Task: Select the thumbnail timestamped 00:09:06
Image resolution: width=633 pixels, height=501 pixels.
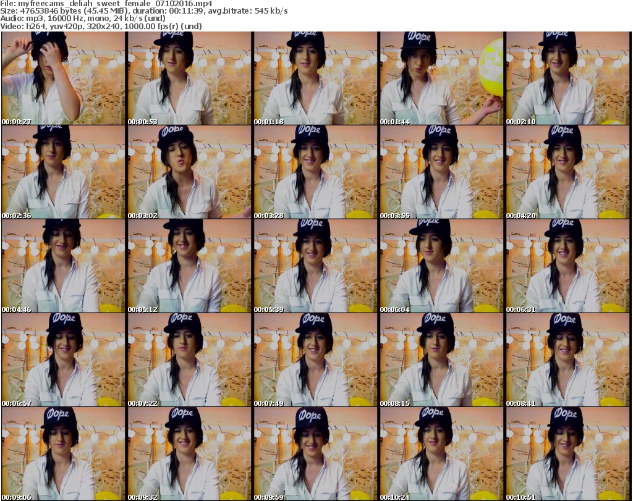Action: tap(63, 454)
